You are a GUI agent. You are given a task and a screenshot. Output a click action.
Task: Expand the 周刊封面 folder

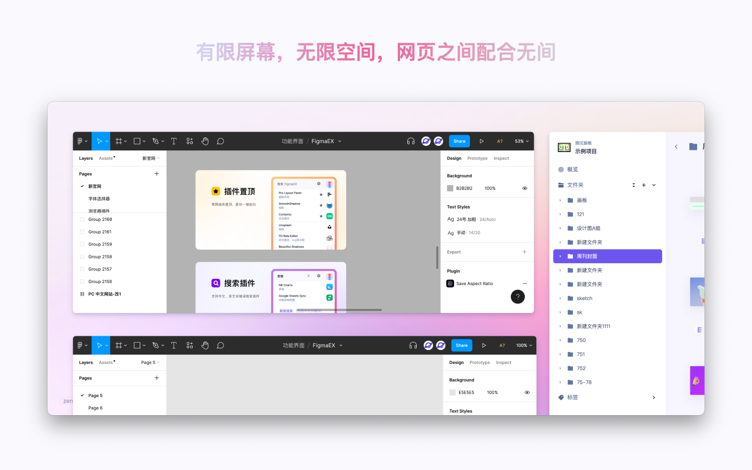coord(560,256)
